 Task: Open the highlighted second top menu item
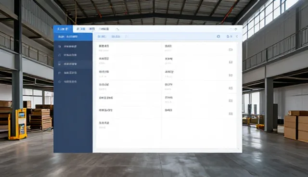coord(91,29)
